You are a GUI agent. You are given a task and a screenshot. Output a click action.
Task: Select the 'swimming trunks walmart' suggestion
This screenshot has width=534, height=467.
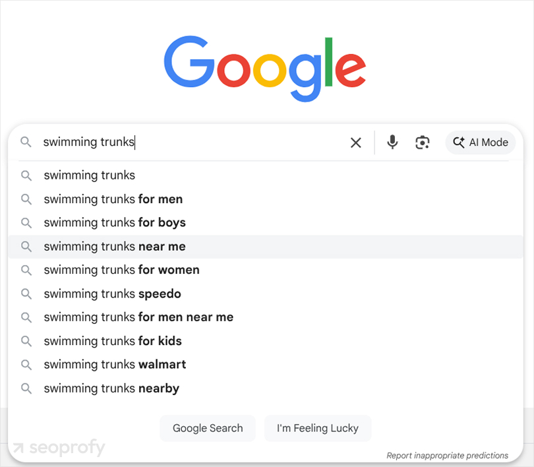pos(115,364)
